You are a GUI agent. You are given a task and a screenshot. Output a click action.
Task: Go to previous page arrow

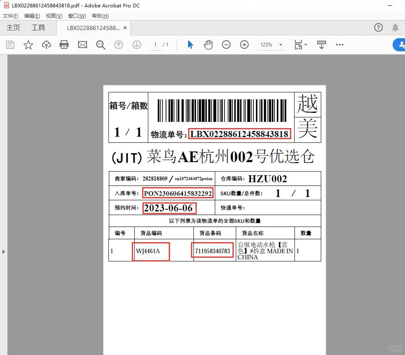point(119,45)
